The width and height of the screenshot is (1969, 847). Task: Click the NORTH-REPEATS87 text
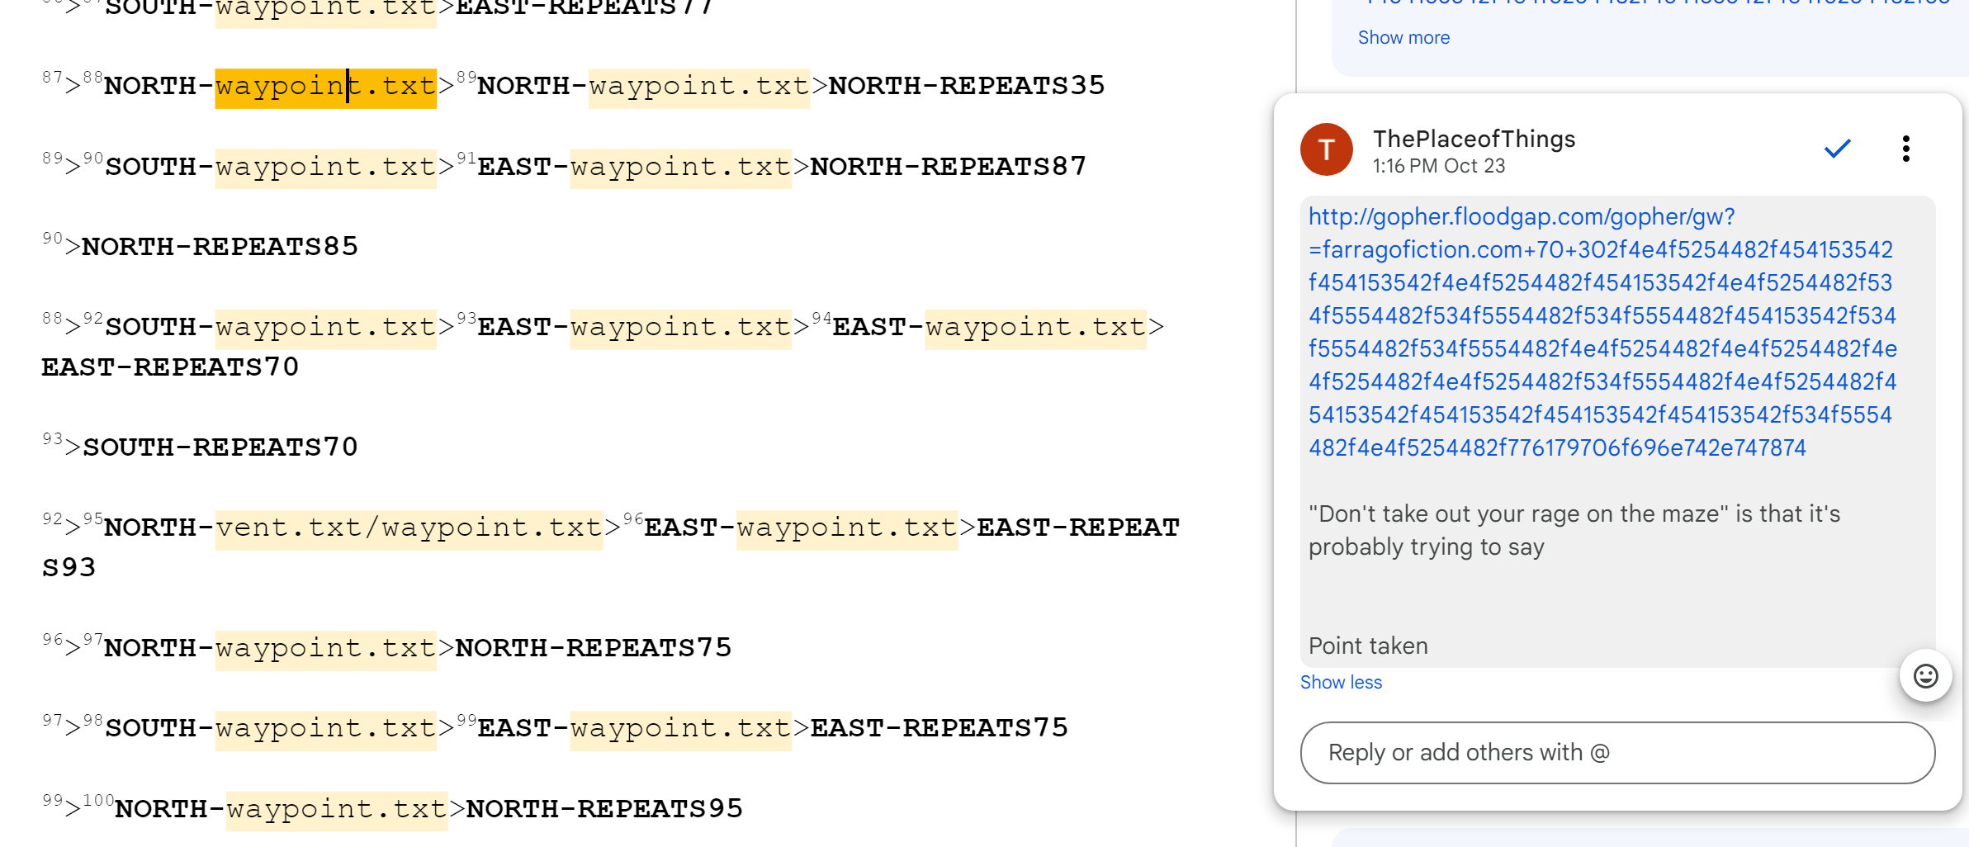(x=948, y=167)
